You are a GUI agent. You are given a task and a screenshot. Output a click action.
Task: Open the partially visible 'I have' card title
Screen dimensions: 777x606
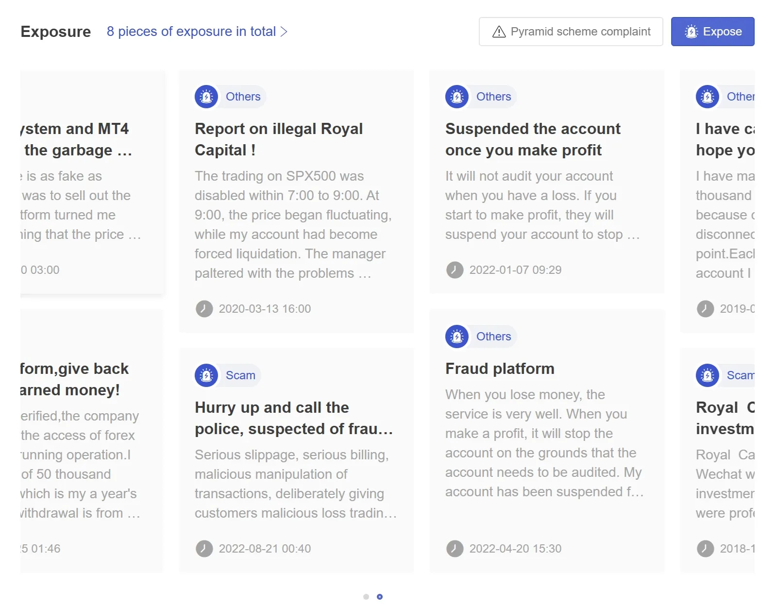point(725,139)
